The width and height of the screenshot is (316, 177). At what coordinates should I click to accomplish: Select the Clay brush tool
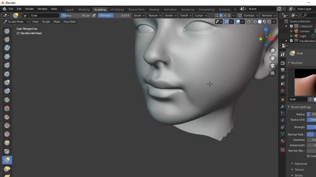tap(7, 48)
